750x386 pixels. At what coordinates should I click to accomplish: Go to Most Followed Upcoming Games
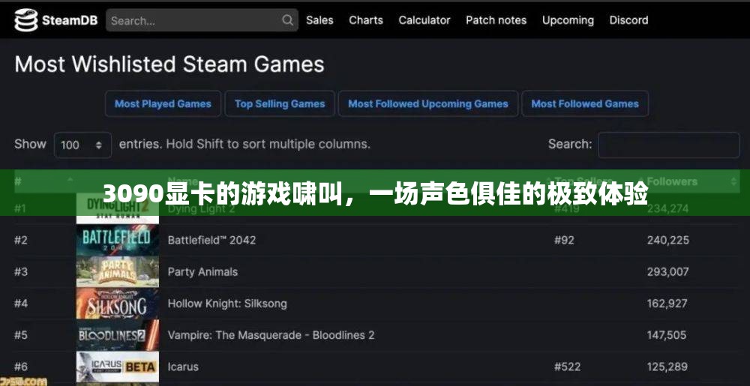tap(428, 103)
